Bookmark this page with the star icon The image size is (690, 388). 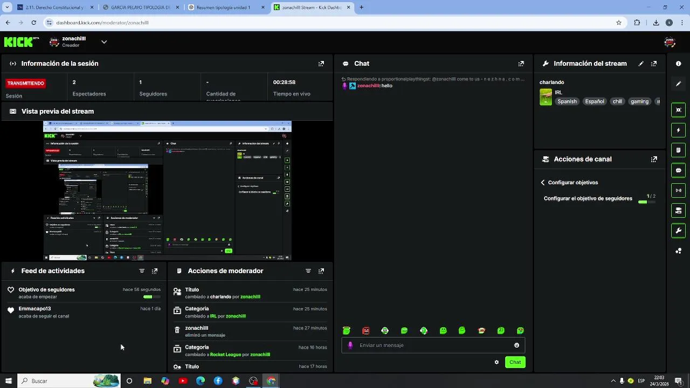point(619,23)
